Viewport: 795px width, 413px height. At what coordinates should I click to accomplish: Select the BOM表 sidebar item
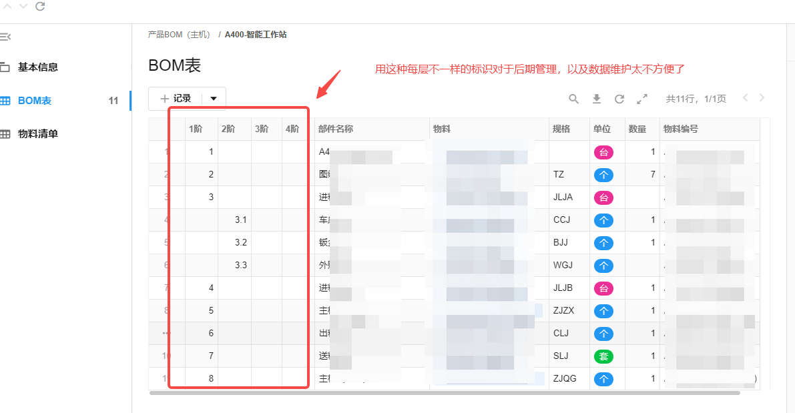35,101
